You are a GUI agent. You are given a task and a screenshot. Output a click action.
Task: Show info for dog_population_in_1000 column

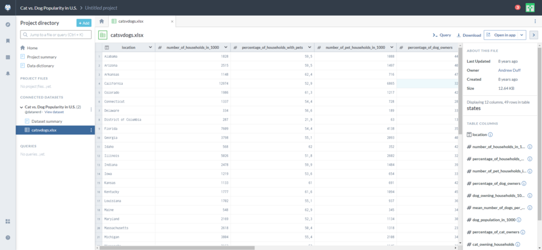click(x=519, y=220)
